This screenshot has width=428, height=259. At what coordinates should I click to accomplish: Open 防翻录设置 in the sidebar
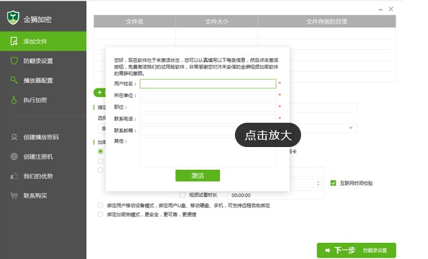[x=43, y=61]
